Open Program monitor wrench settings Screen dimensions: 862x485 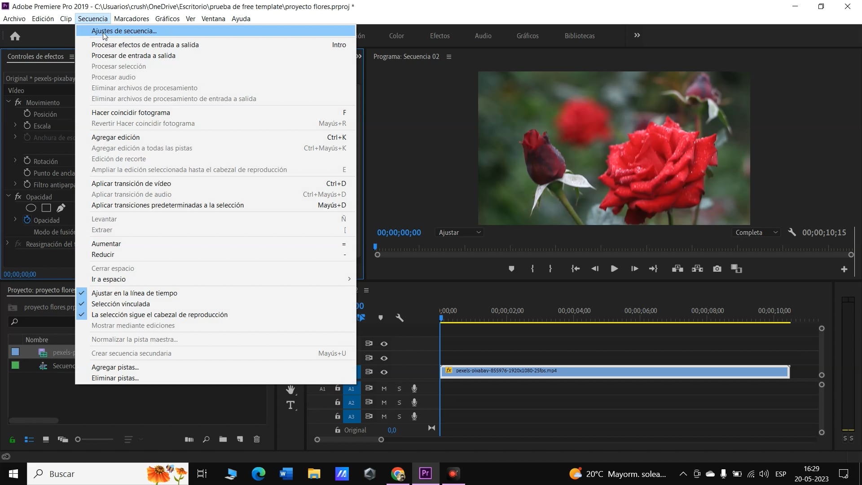[792, 232]
